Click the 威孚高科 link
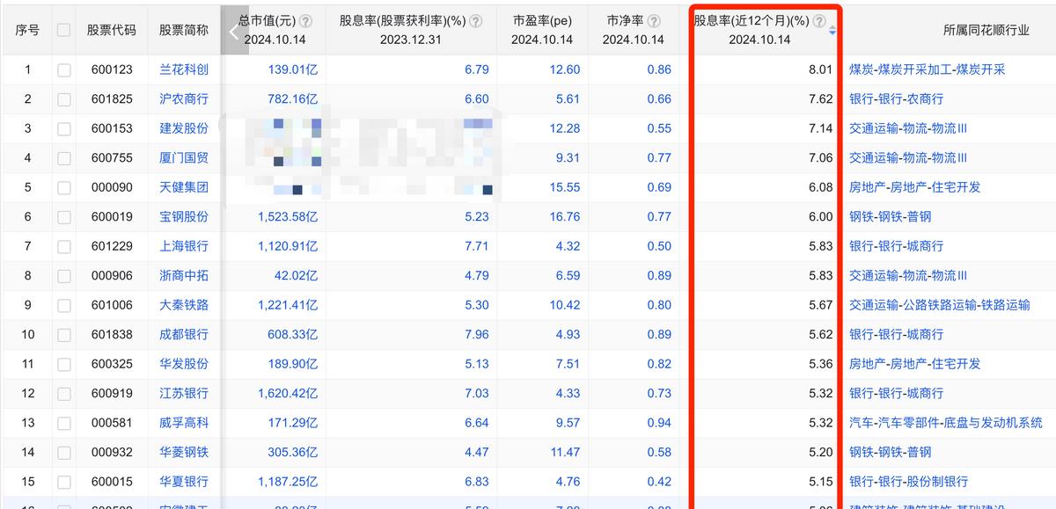 click(184, 423)
